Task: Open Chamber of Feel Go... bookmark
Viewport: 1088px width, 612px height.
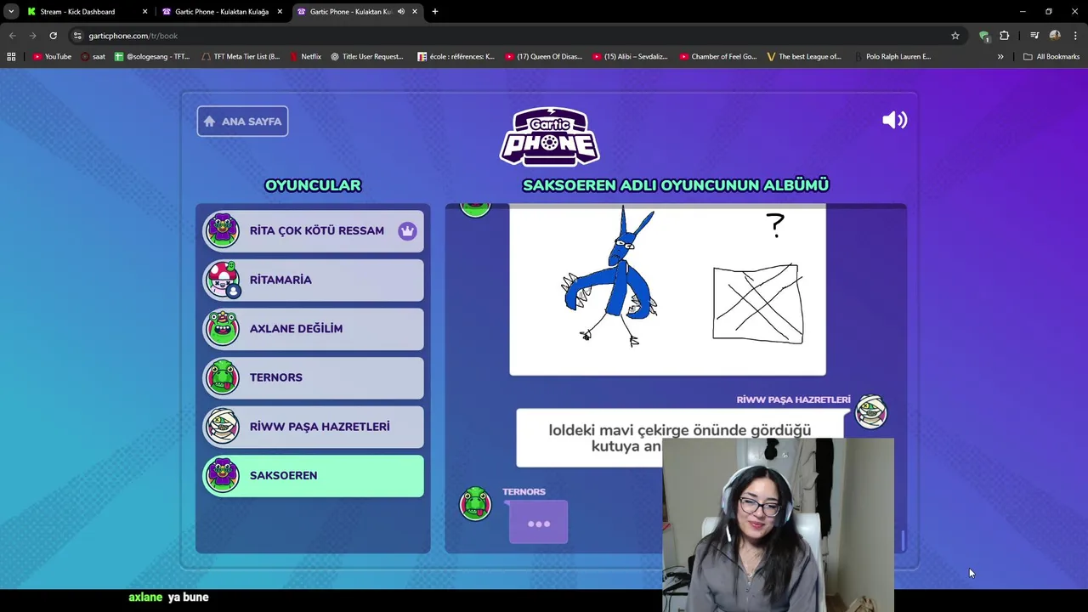Action: coord(718,57)
